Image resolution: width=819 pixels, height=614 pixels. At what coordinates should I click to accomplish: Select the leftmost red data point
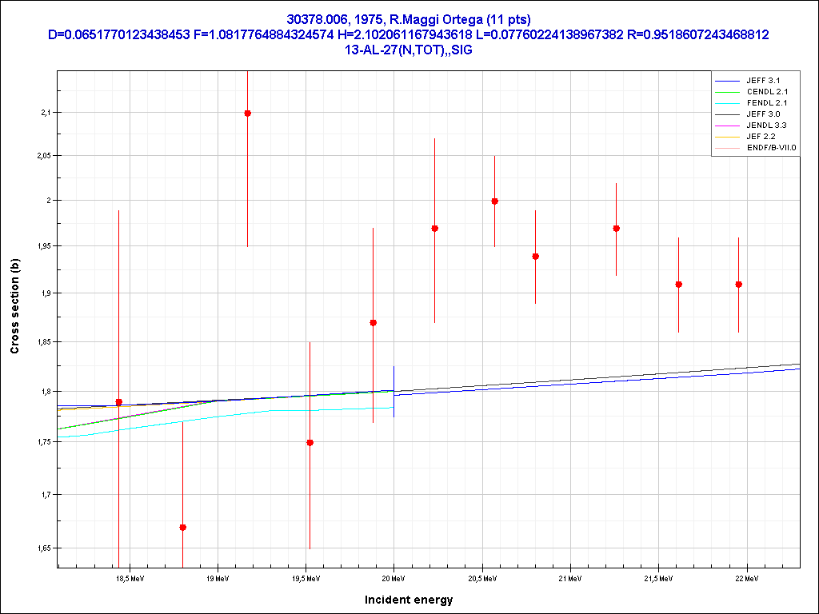click(118, 402)
